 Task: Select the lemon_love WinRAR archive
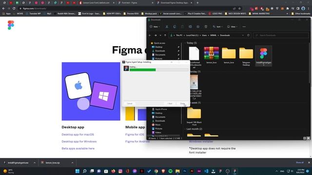coord(211,55)
